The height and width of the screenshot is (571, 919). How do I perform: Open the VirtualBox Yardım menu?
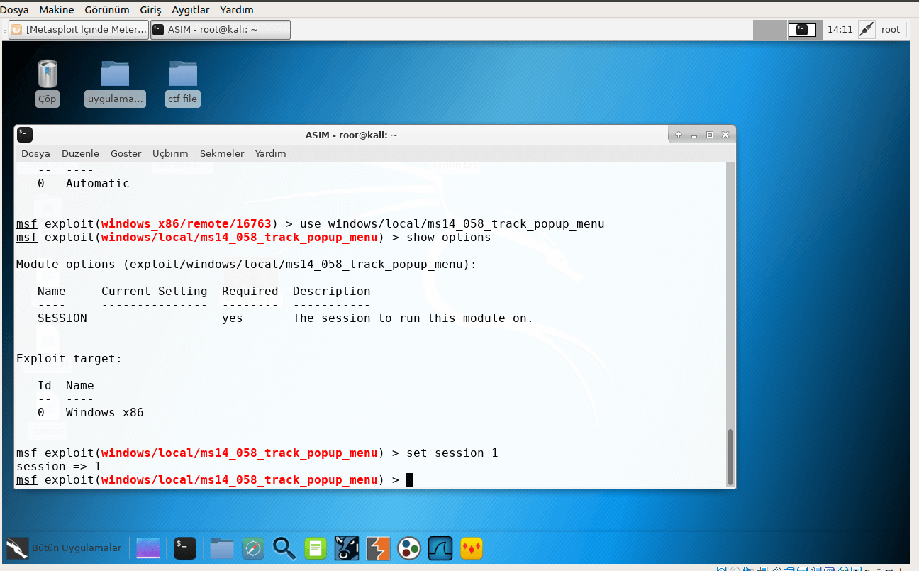[x=237, y=10]
